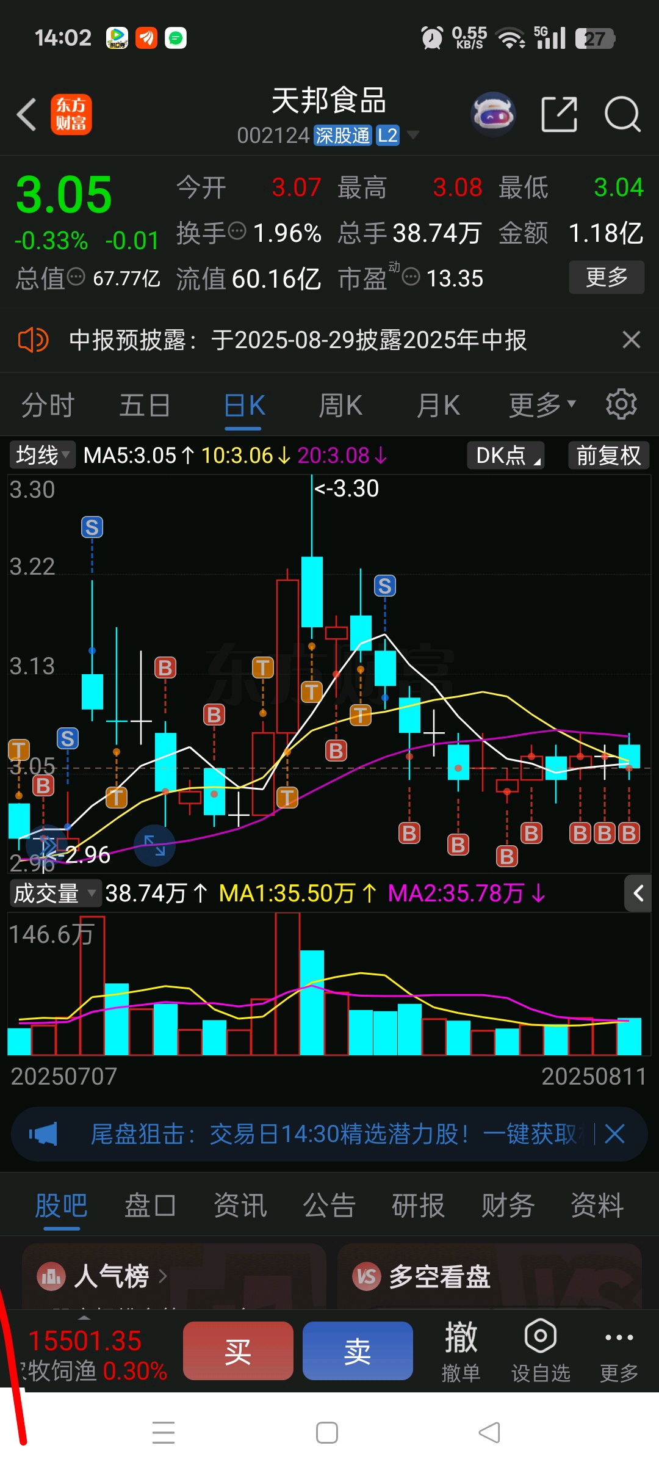The height and width of the screenshot is (1473, 659).
Task: Open the 均线 indicator dropdown
Action: point(42,455)
